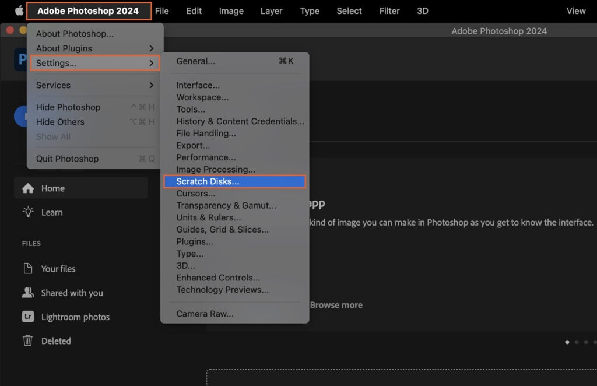Open the Filter menu
The image size is (597, 386).
point(389,10)
